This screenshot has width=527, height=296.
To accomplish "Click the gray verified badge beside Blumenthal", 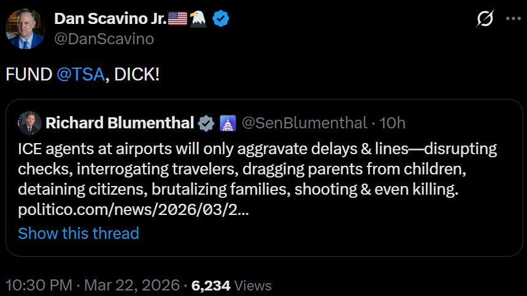I will pos(206,123).
